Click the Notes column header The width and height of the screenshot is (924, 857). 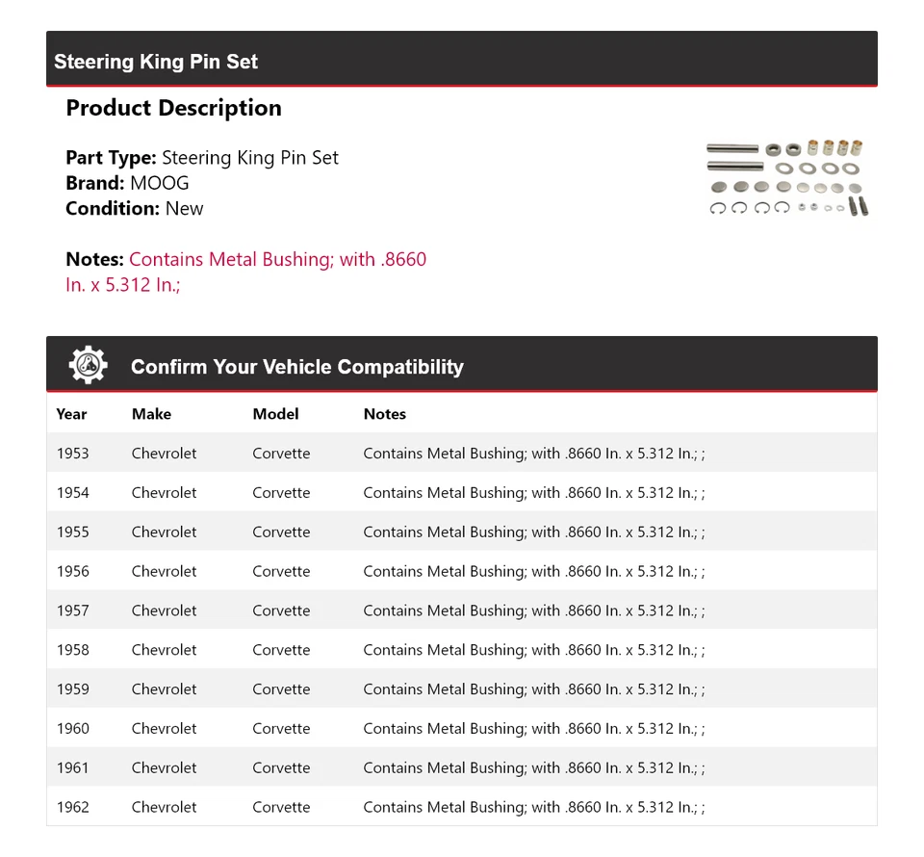pyautogui.click(x=384, y=414)
